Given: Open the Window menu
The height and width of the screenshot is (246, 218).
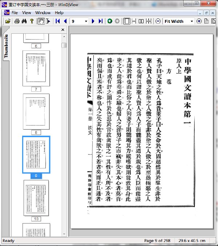Looking at the screenshot, I should pos(43,13).
